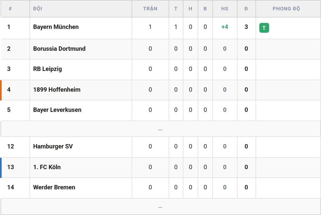This screenshot has width=321, height=215.
Task: Click the PHONG ĐỘ column header
Action: (286, 9)
